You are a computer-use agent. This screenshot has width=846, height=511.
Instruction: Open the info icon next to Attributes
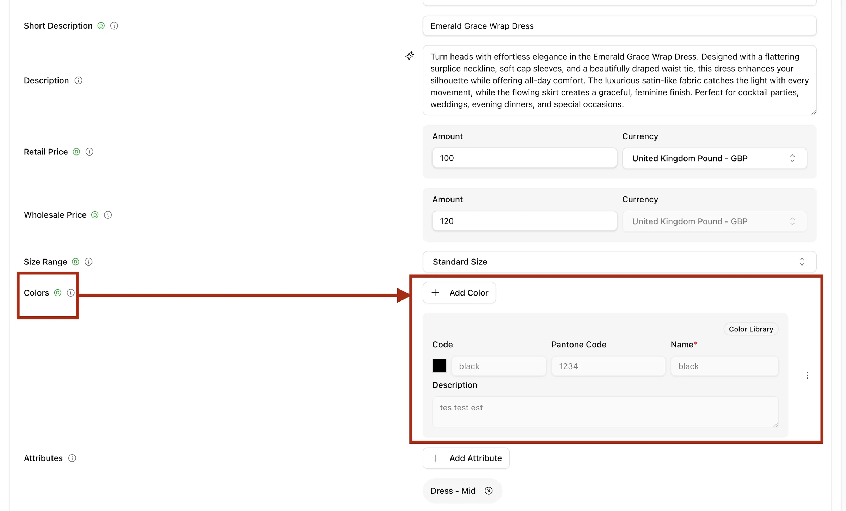tap(72, 458)
